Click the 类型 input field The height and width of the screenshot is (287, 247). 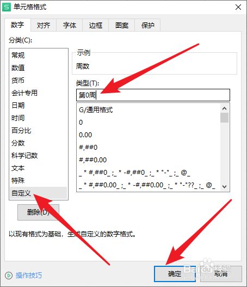153,95
